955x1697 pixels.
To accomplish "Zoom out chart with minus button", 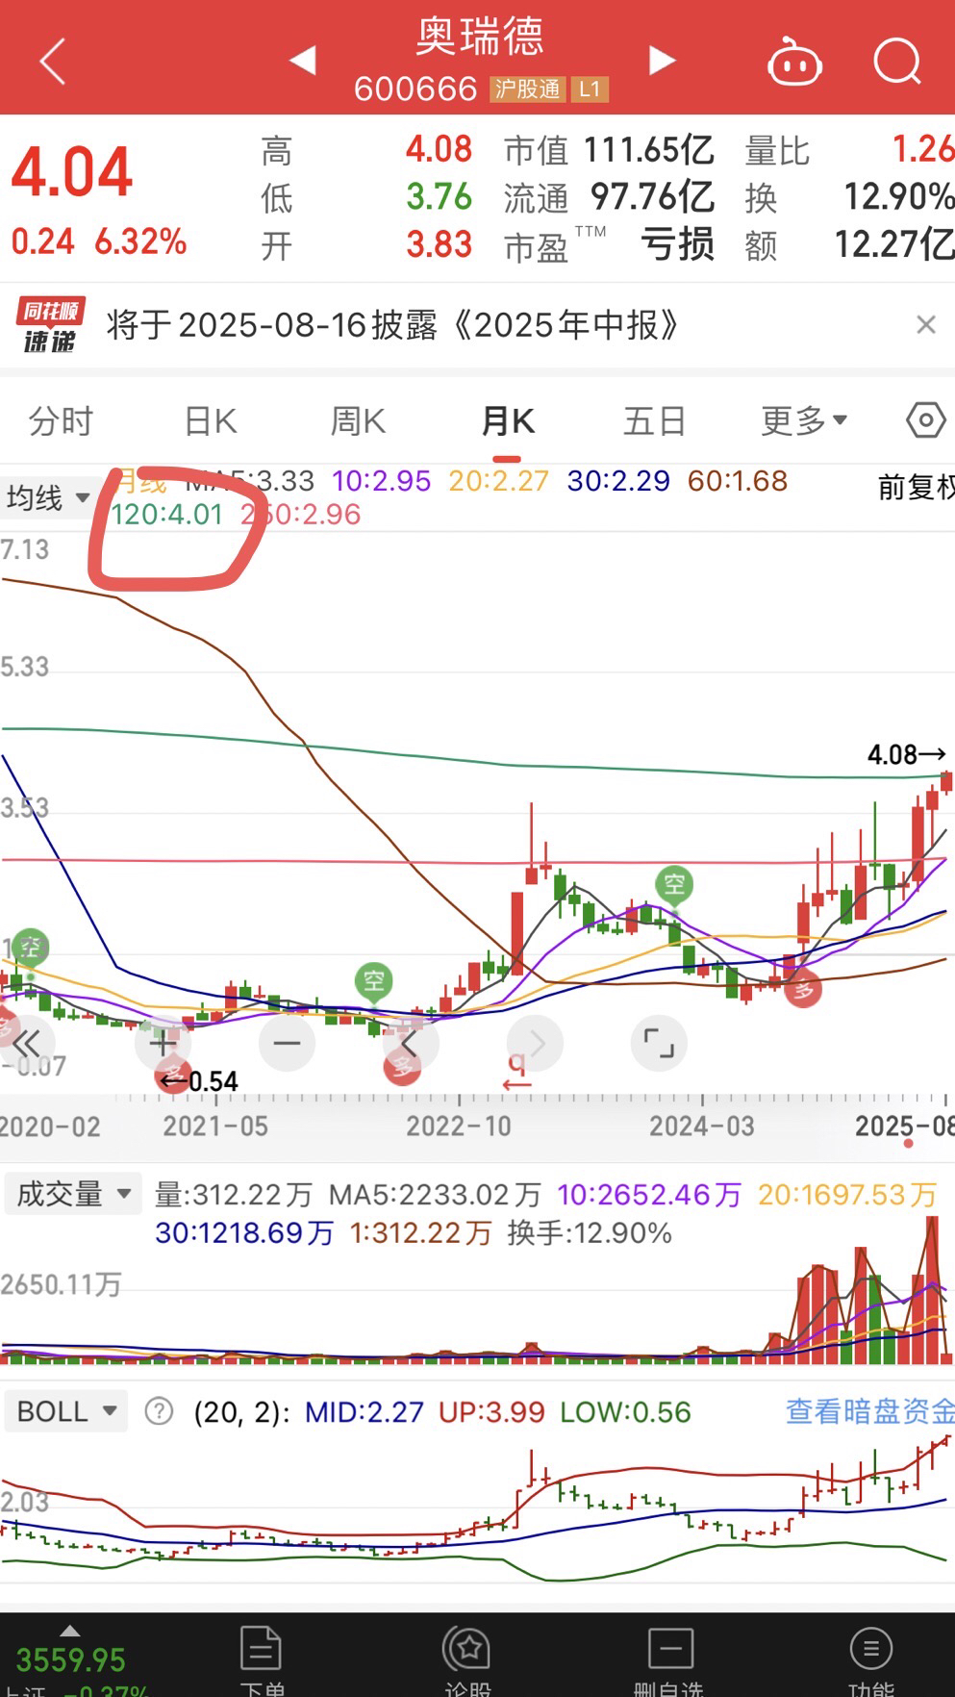I will [x=287, y=1044].
